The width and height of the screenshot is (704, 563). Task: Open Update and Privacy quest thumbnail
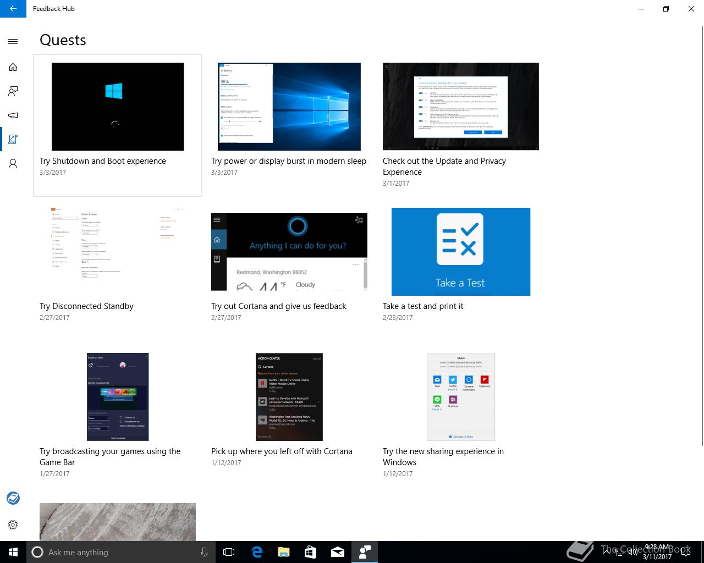461,107
